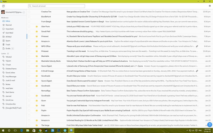This screenshot has width=213, height=133.
Task: Select checkbox for NomadApp email
Action: point(29,91)
